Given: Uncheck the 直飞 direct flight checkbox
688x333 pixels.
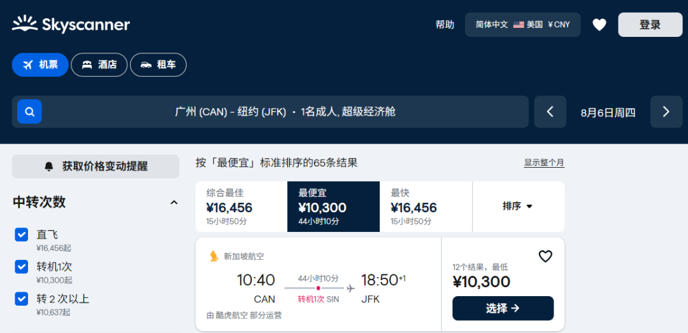Looking at the screenshot, I should (22, 235).
